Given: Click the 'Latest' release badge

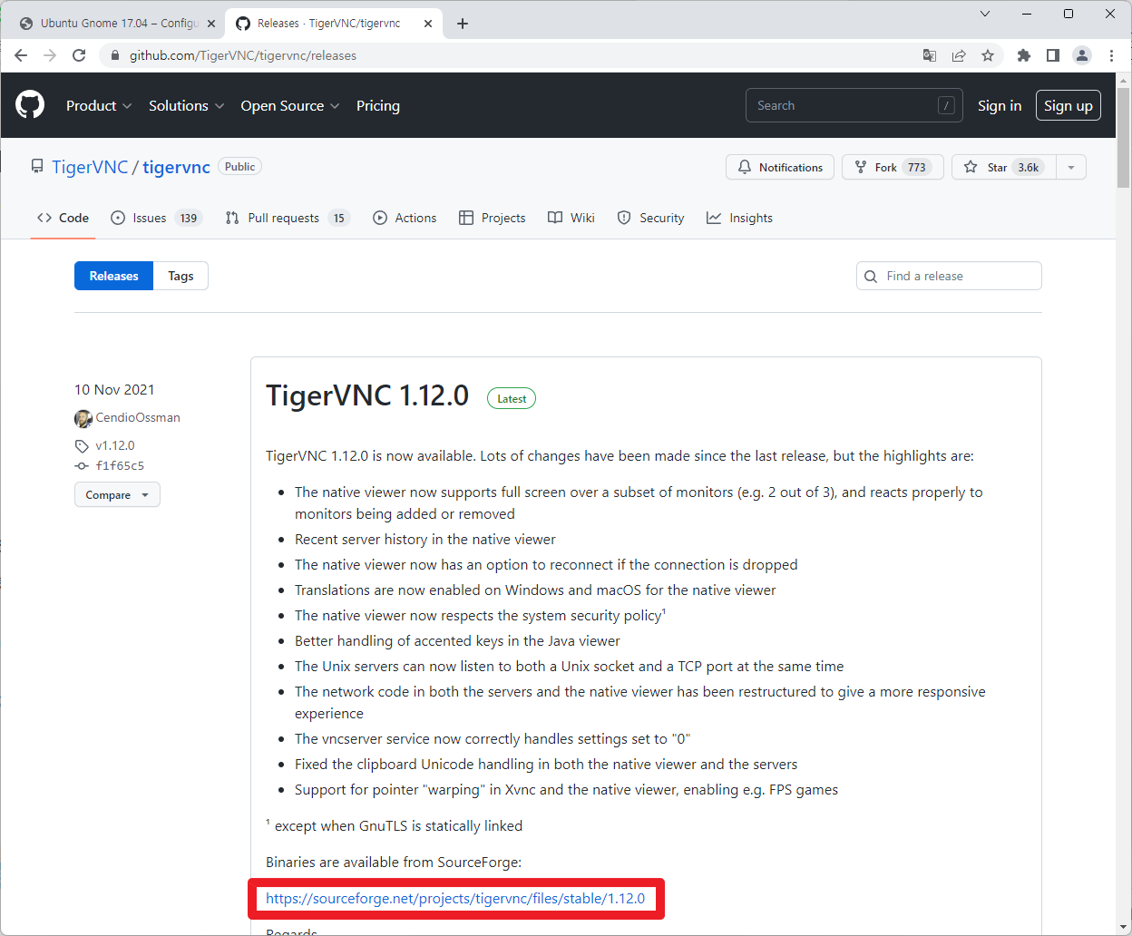Looking at the screenshot, I should coord(512,398).
